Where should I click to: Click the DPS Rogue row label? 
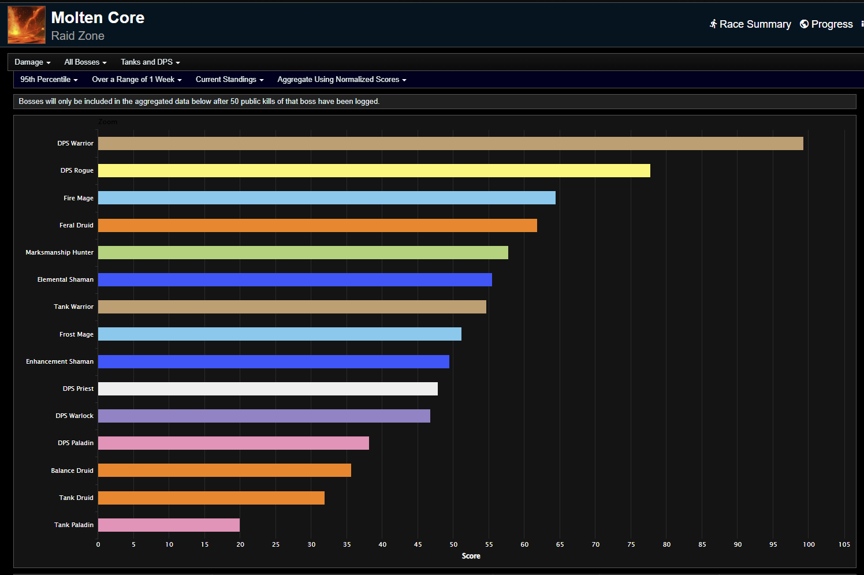tap(77, 170)
